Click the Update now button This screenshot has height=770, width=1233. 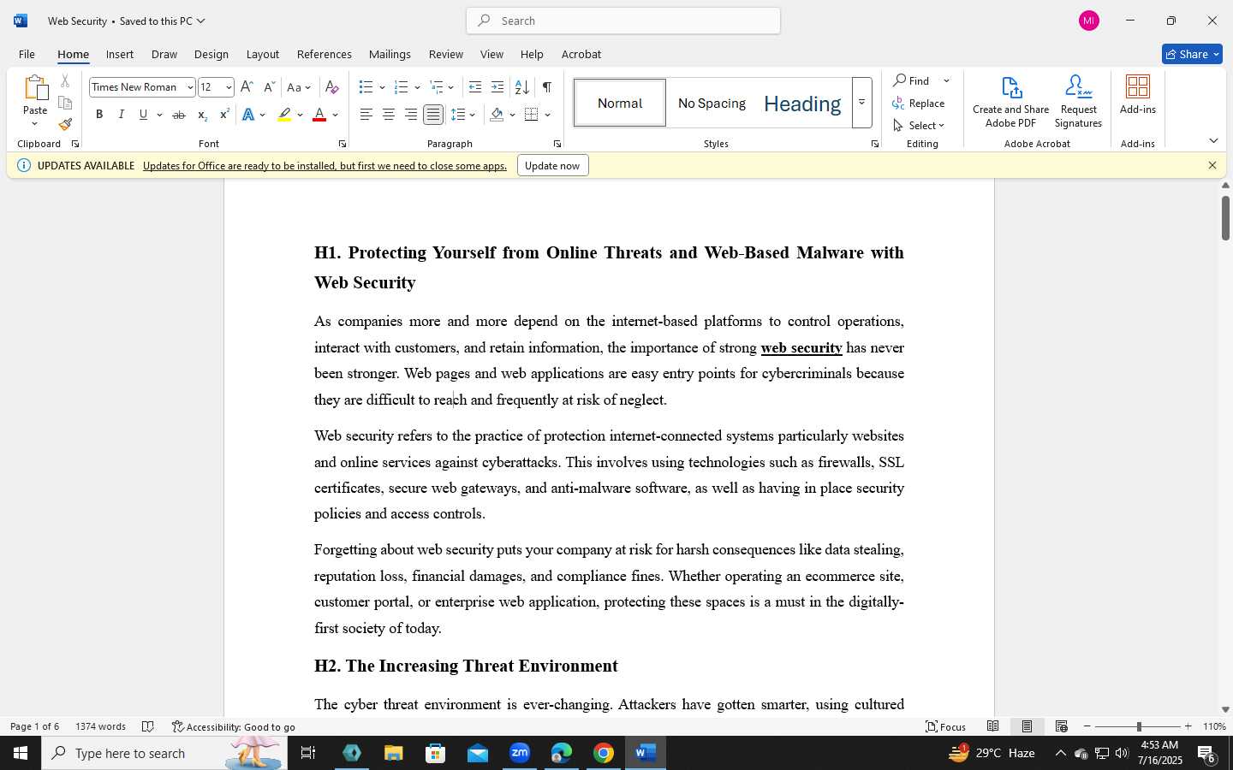(x=552, y=165)
